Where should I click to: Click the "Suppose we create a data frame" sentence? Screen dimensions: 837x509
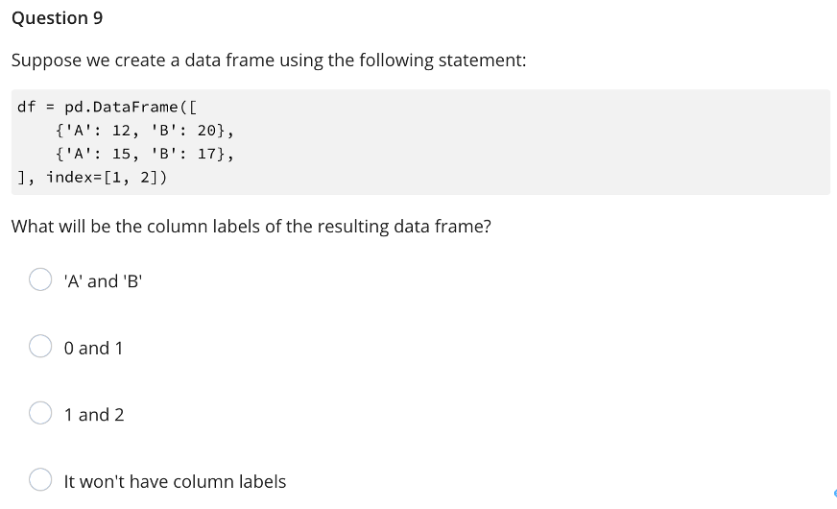click(269, 61)
